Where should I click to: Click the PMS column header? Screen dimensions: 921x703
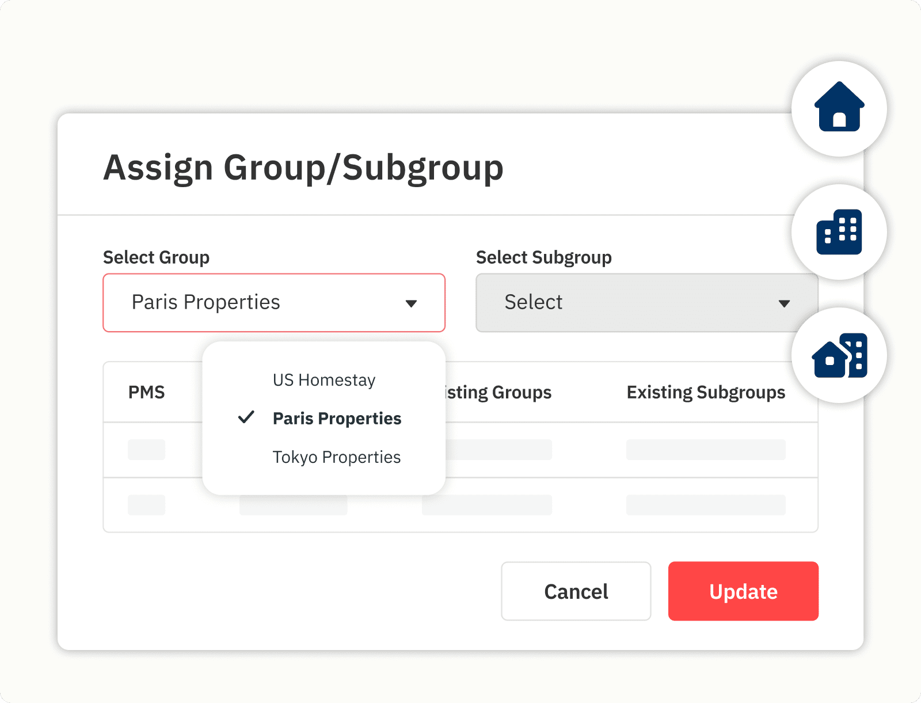pos(146,393)
